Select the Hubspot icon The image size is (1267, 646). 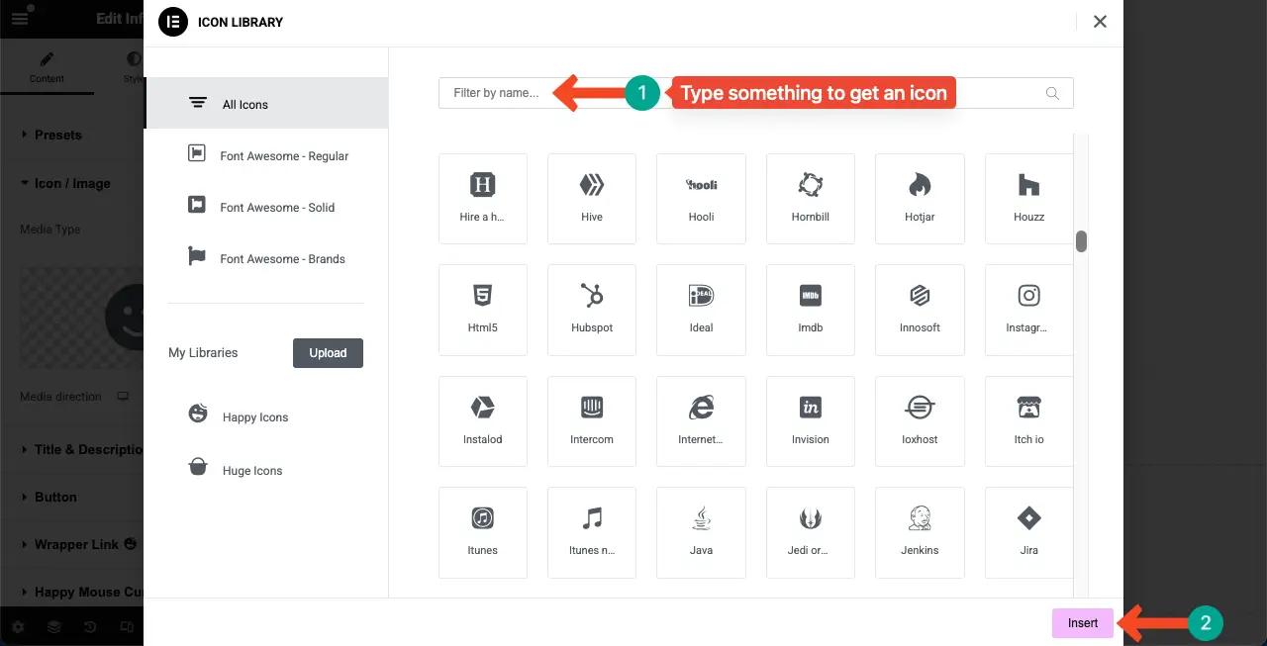[592, 309]
